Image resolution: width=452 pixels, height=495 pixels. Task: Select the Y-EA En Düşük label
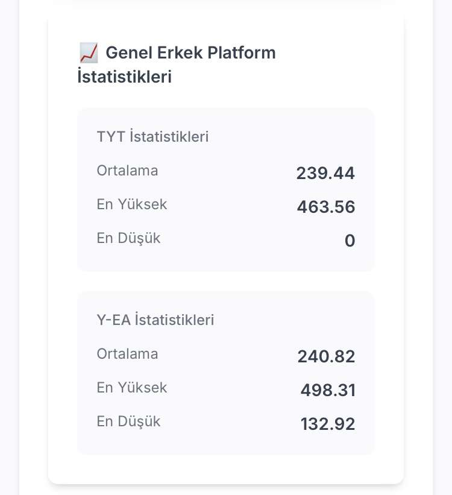point(128,421)
